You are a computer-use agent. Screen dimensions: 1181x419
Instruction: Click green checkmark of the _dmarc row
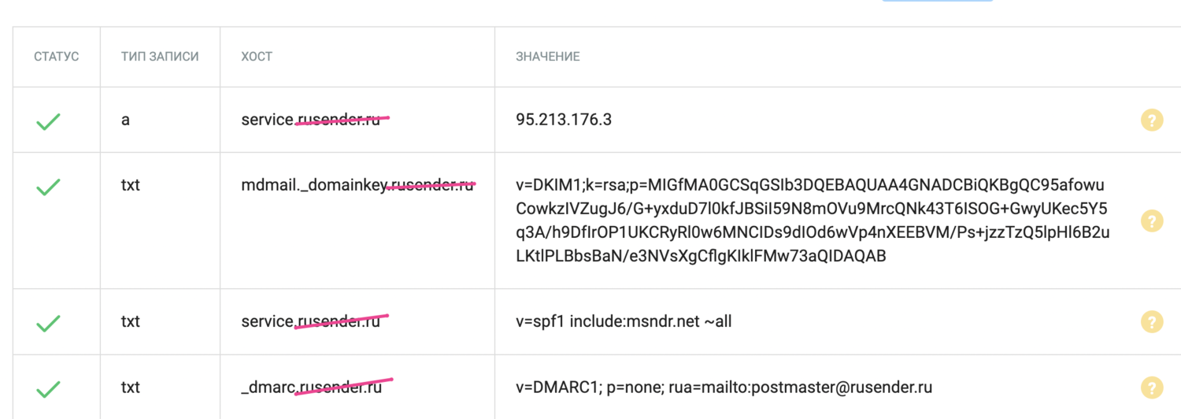click(48, 388)
